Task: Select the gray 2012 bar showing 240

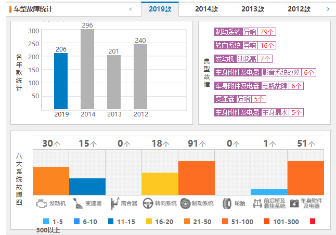Action: click(140, 77)
